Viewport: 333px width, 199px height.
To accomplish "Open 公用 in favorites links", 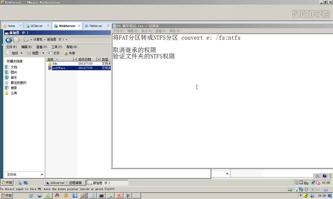I will click(x=14, y=93).
